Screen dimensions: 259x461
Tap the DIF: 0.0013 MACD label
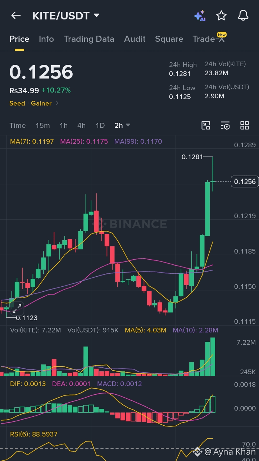[28, 384]
